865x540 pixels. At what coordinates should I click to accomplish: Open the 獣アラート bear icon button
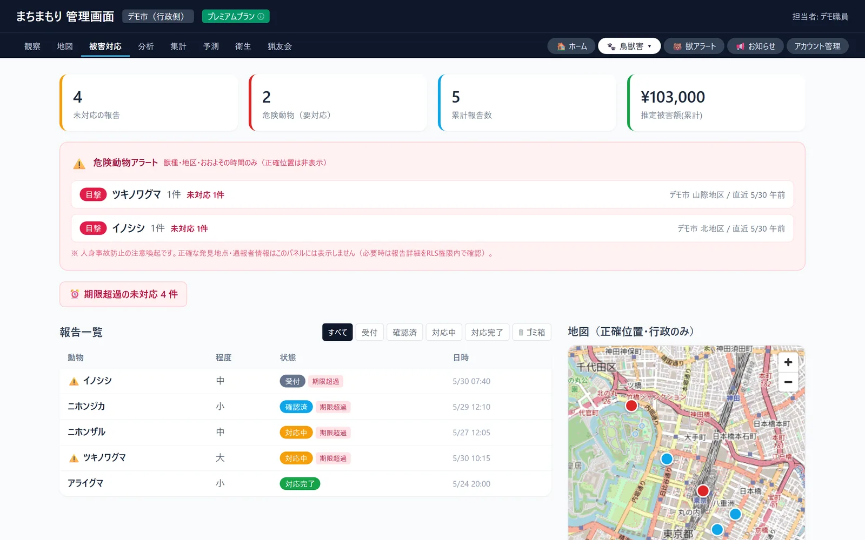coord(694,46)
